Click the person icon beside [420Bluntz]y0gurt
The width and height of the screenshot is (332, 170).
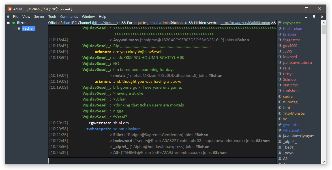tap(280, 136)
